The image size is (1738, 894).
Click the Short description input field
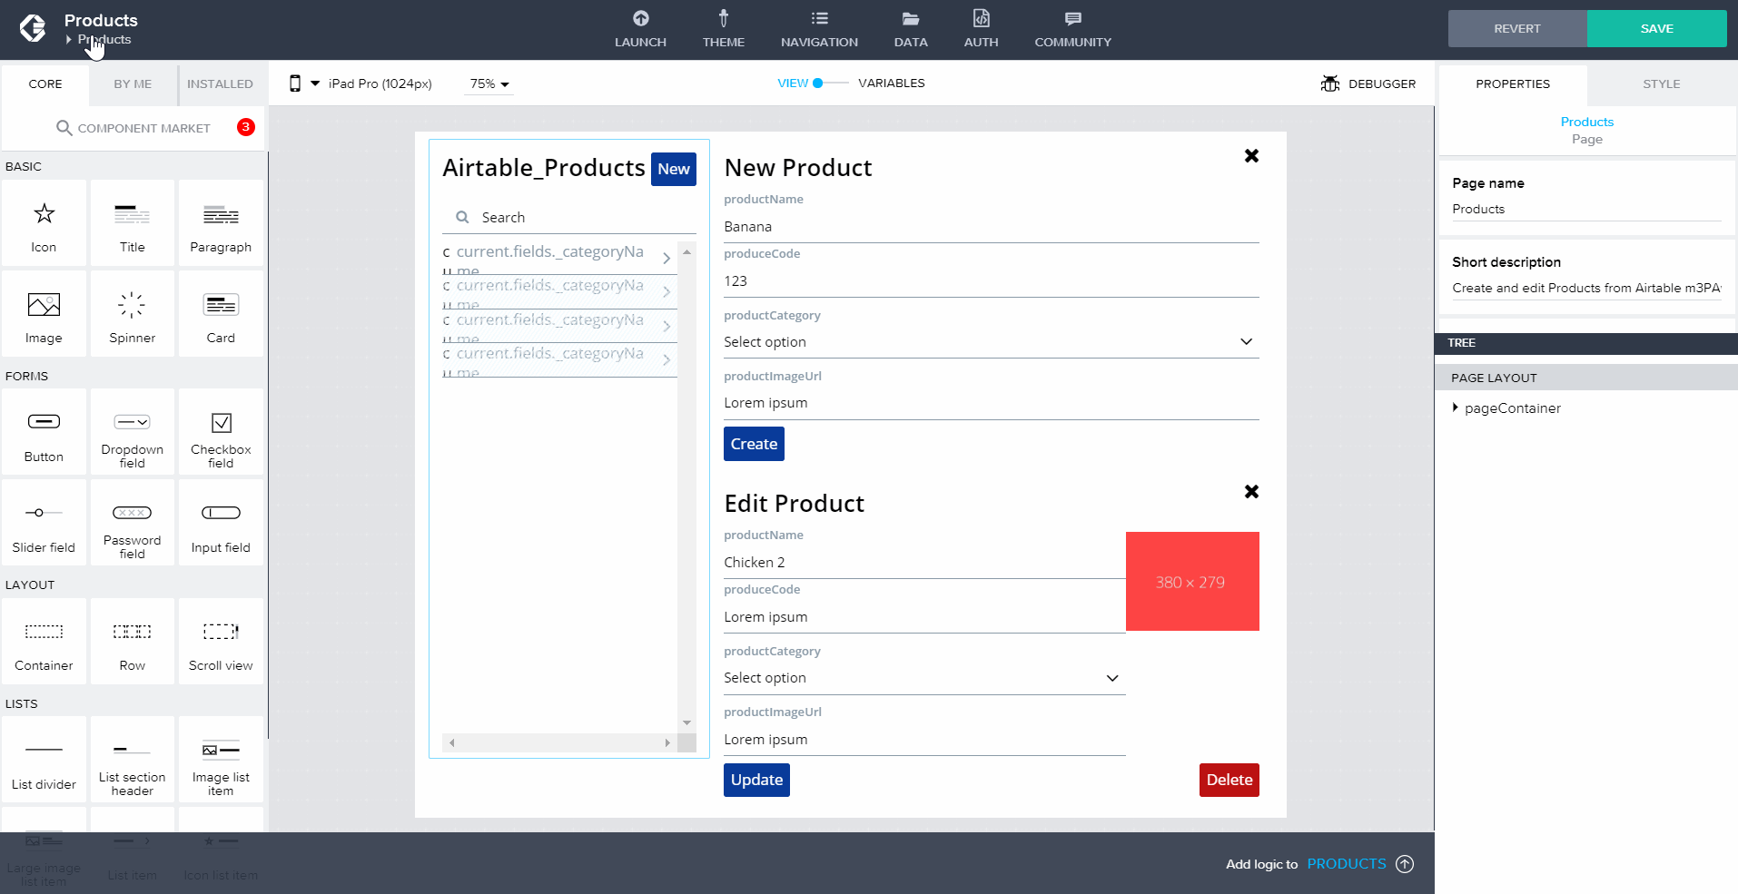tap(1586, 289)
